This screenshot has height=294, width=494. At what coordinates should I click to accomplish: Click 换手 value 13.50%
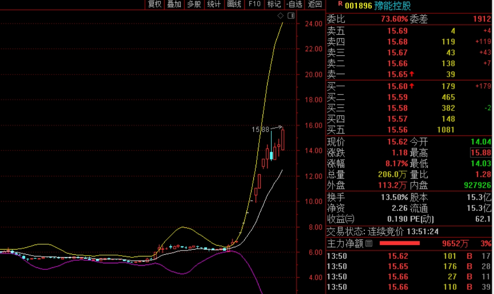point(394,198)
